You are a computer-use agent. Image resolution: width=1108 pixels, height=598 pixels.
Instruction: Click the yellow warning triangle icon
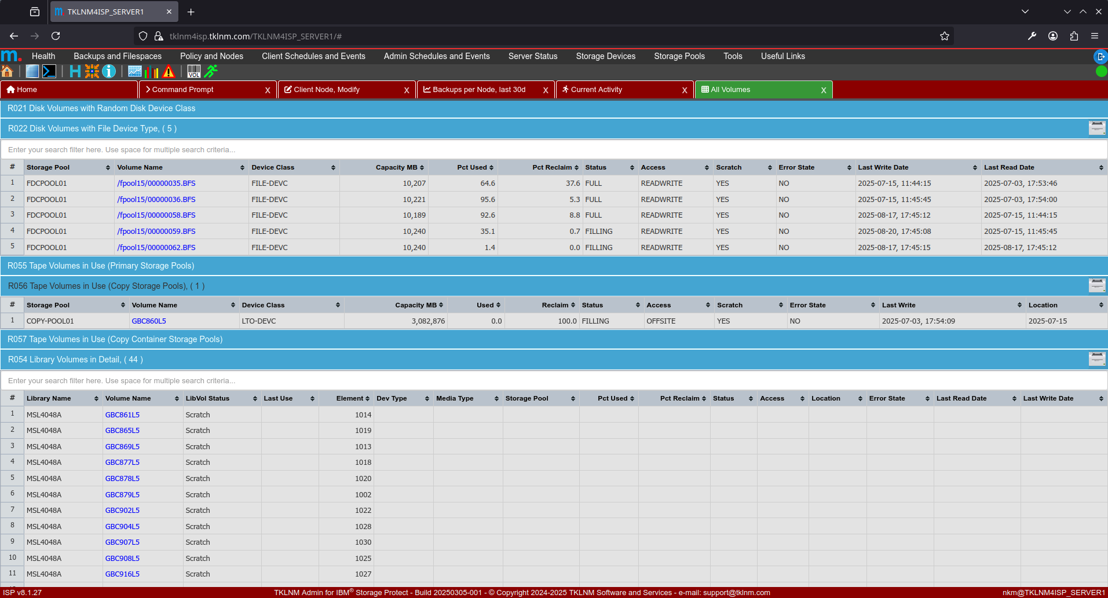pos(169,71)
